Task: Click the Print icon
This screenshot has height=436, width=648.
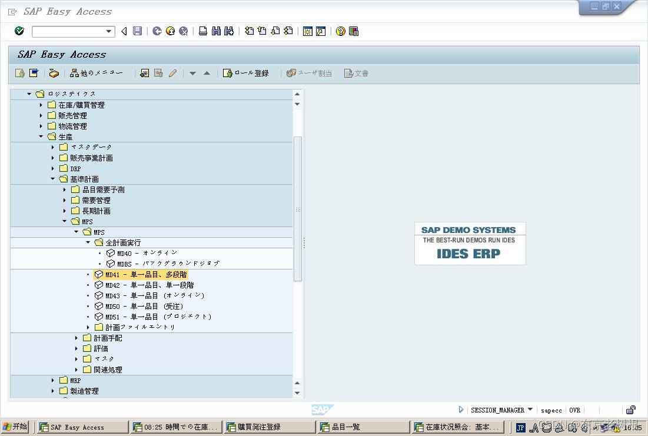Action: pos(203,31)
